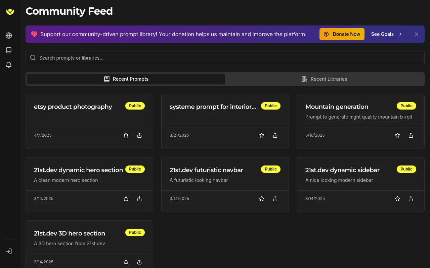The image size is (430, 268).
Task: Dismiss the donation banner with the X
Action: [417, 34]
